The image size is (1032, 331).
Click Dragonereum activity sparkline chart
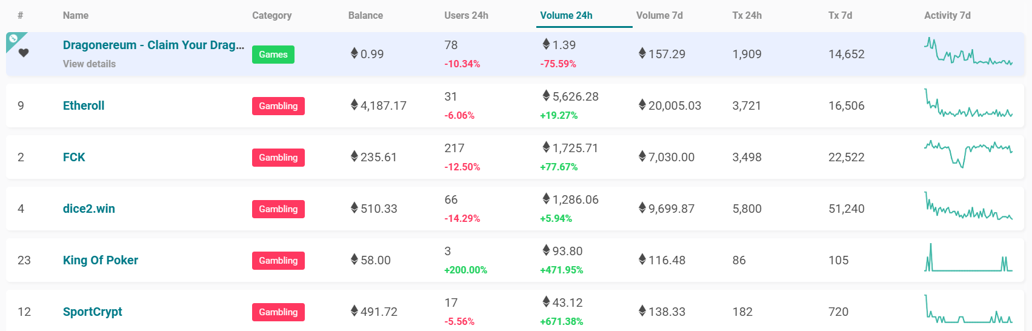(968, 52)
